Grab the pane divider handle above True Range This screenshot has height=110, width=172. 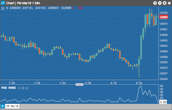click(x=80, y=84)
